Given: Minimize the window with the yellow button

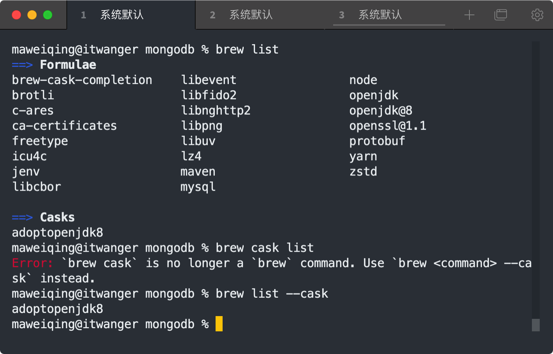Looking at the screenshot, I should [x=32, y=15].
